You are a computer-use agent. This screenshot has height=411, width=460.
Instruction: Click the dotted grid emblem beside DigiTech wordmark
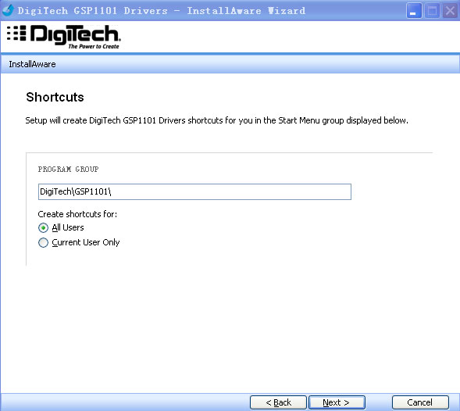point(16,33)
